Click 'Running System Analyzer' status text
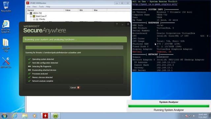The image size is (211, 119). [169, 110]
